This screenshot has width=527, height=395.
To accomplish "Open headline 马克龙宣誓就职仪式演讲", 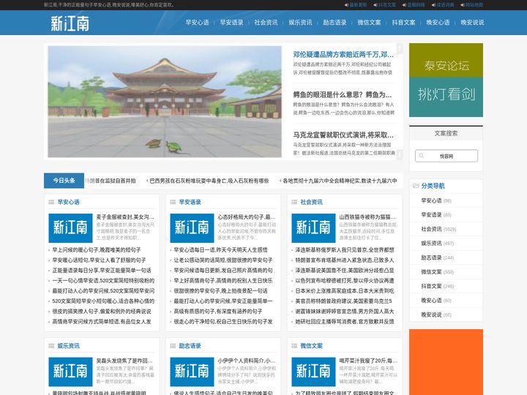I will click(x=343, y=135).
